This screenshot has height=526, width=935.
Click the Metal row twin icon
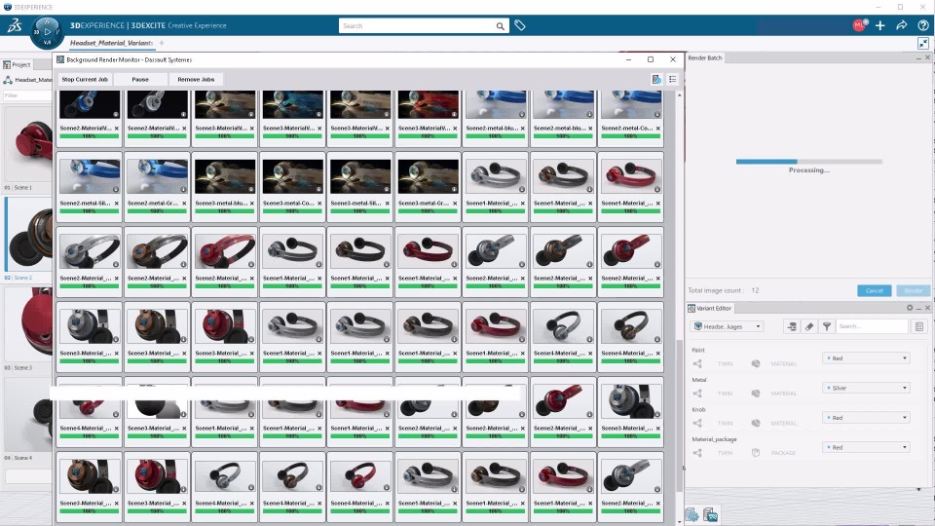click(x=697, y=394)
